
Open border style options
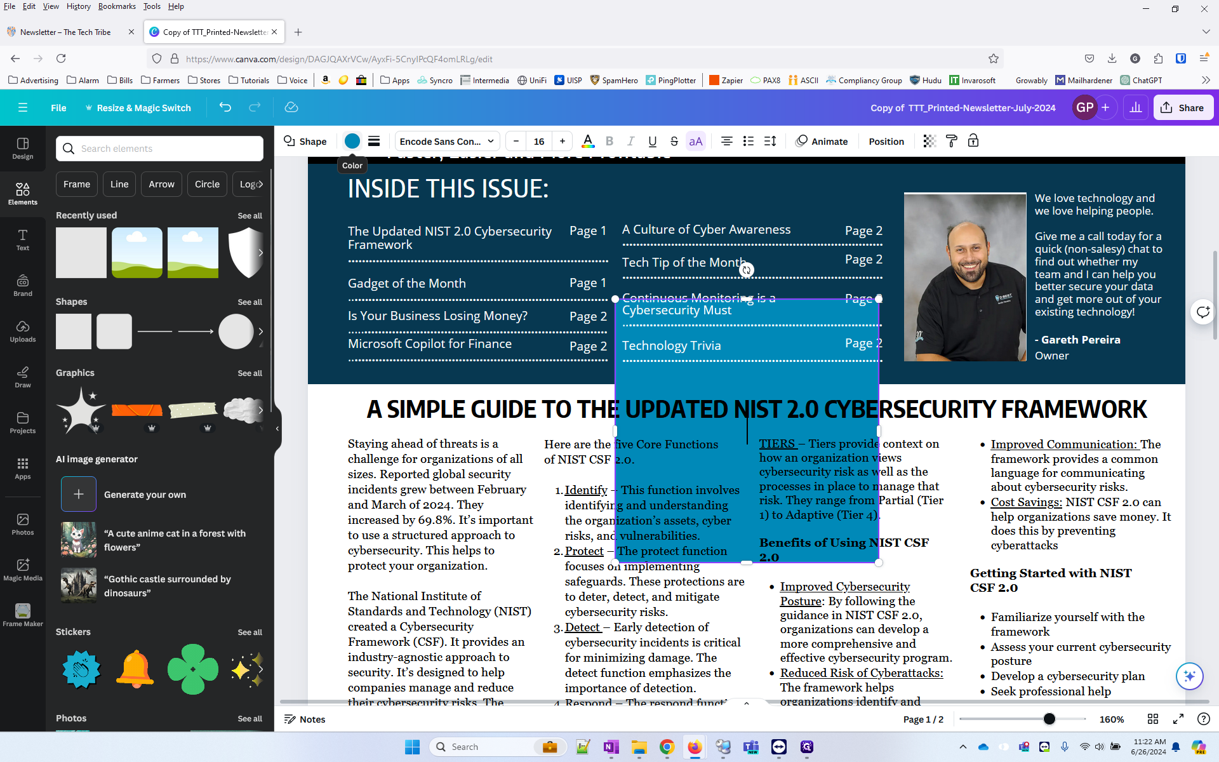point(374,141)
